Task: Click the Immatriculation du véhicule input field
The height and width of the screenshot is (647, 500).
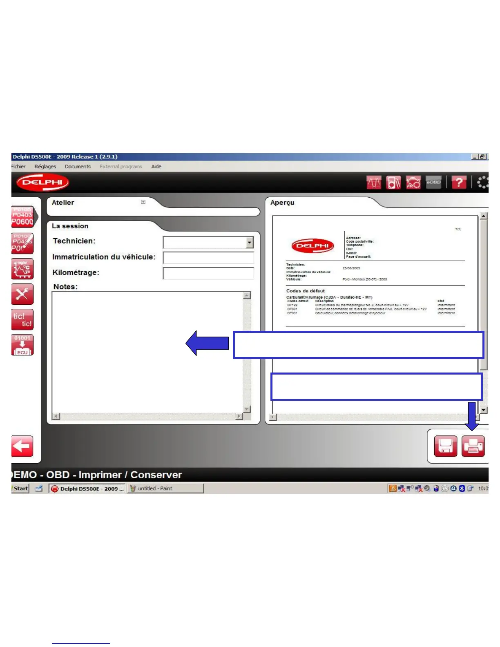Action: click(208, 258)
